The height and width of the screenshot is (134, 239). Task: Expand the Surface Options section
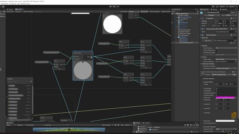coord(202,79)
